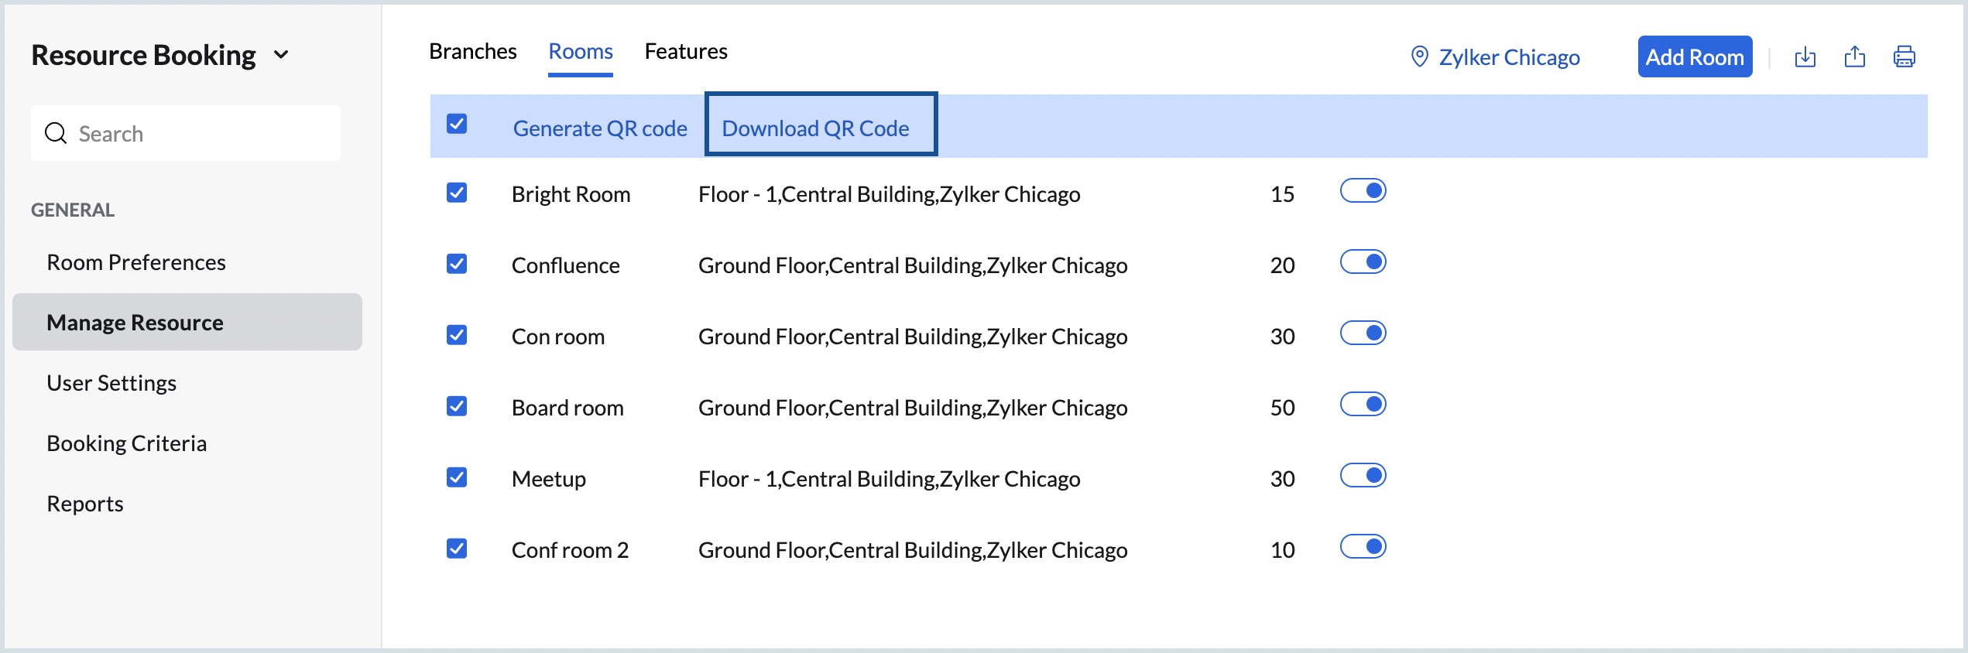Deselect the Board room checkbox
The image size is (1968, 653).
click(457, 406)
